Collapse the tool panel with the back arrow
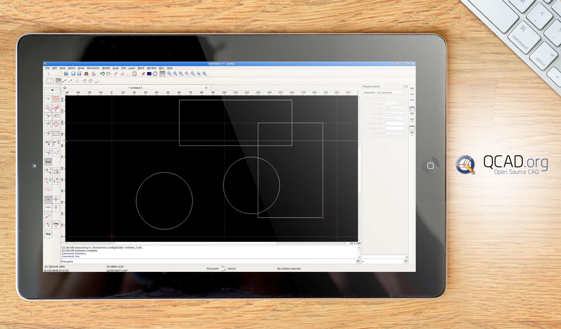Screen dimensions: 561x329 pos(52,90)
